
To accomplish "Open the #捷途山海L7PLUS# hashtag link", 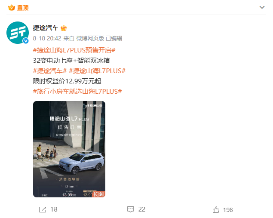I will point(97,71).
